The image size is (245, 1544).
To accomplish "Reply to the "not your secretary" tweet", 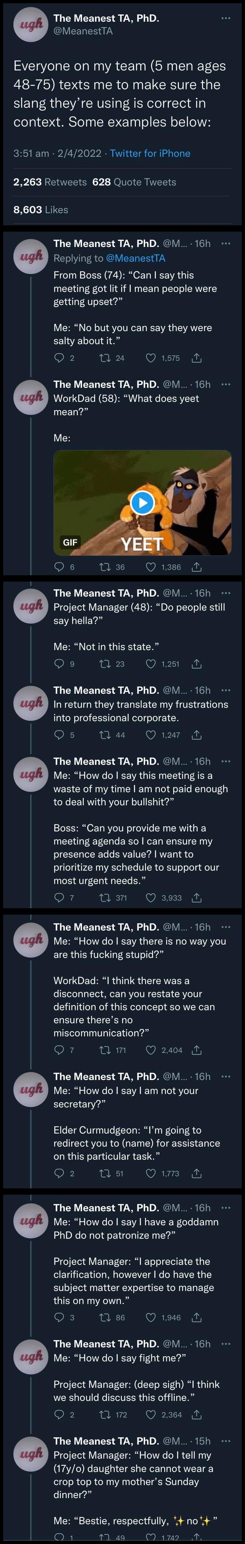I will 59,1173.
